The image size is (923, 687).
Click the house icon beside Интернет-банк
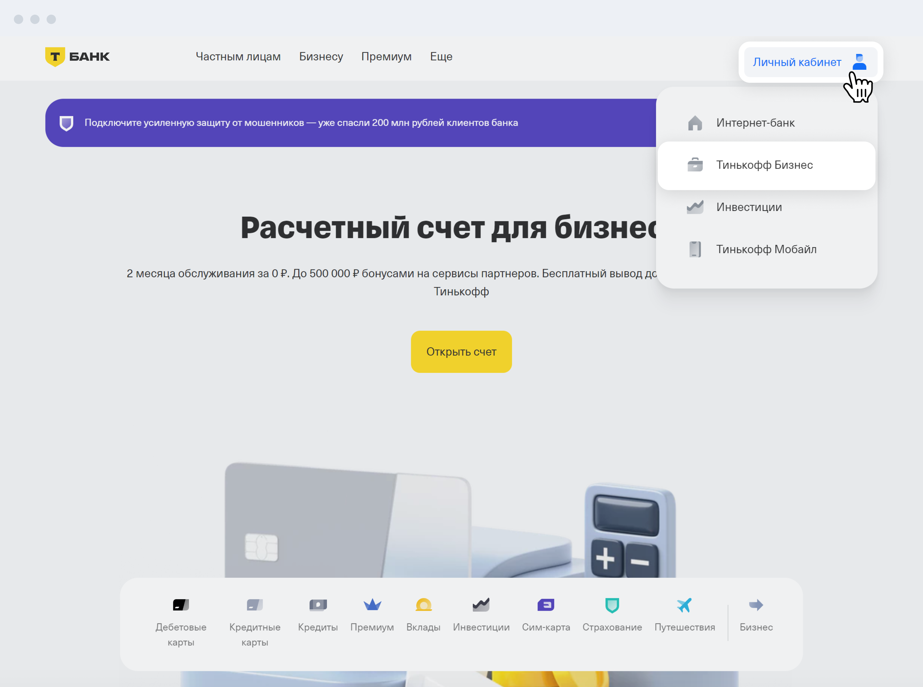coord(695,123)
